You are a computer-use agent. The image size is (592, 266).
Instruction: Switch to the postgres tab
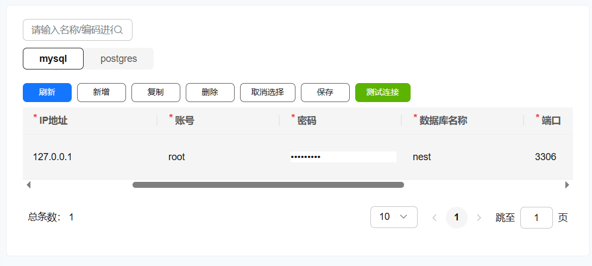click(x=118, y=59)
